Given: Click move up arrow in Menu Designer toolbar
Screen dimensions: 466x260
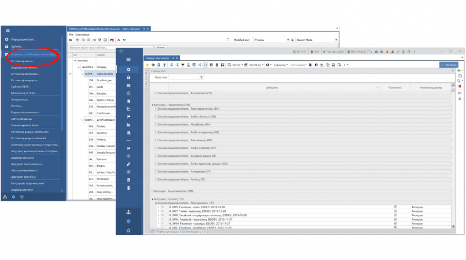Looking at the screenshot, I should [x=118, y=40].
